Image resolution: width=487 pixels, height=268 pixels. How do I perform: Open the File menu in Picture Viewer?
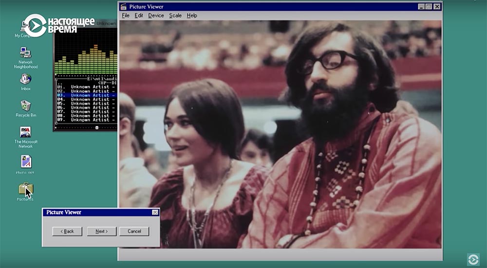click(126, 16)
